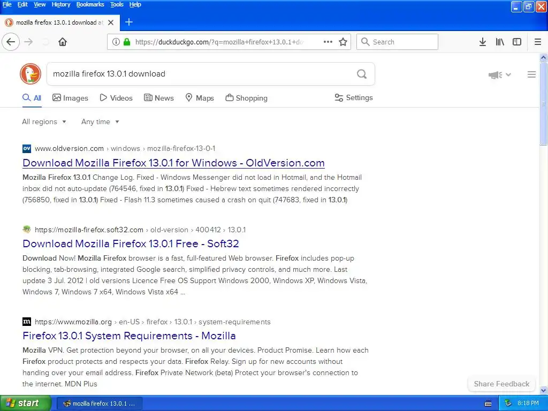Switch to Shopping results tab

(246, 98)
